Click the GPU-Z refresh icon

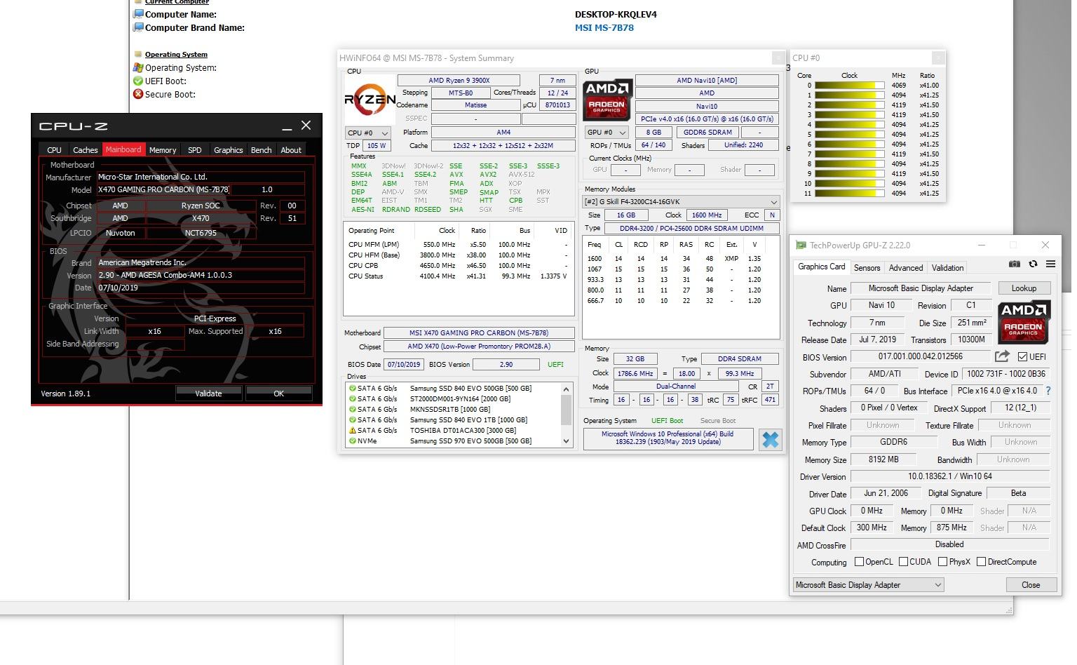click(x=1033, y=264)
